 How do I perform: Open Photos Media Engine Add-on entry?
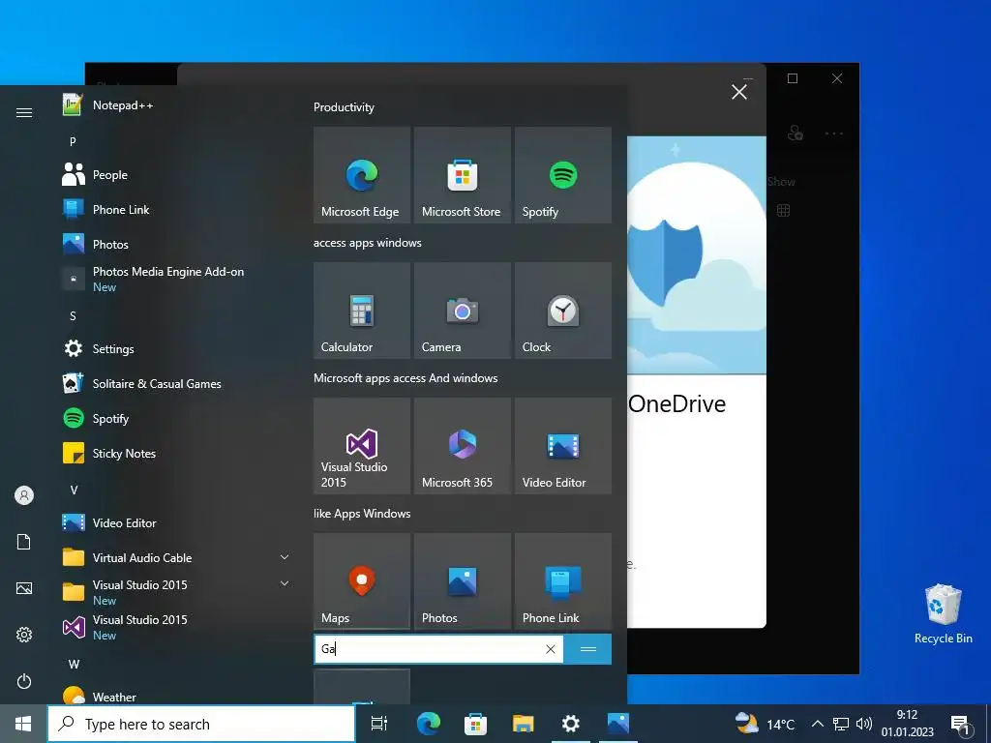[177, 280]
